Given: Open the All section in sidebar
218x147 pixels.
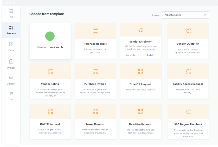Looking at the screenshot, I should 11,13.
